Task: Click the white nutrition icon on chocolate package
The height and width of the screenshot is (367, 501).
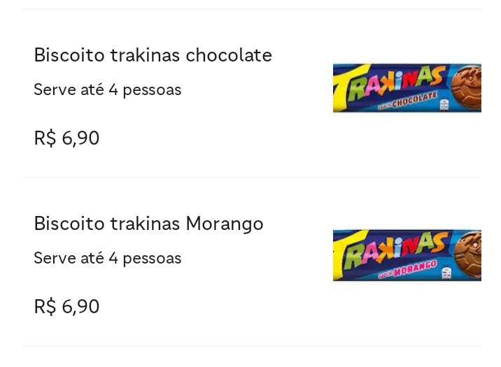Action: coord(444,105)
